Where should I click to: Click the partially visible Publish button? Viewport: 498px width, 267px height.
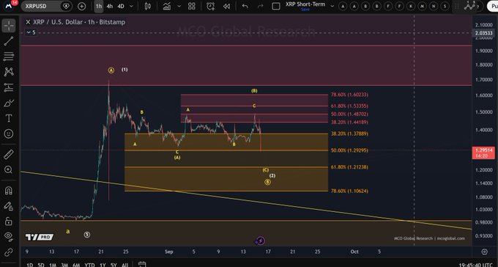point(492,6)
